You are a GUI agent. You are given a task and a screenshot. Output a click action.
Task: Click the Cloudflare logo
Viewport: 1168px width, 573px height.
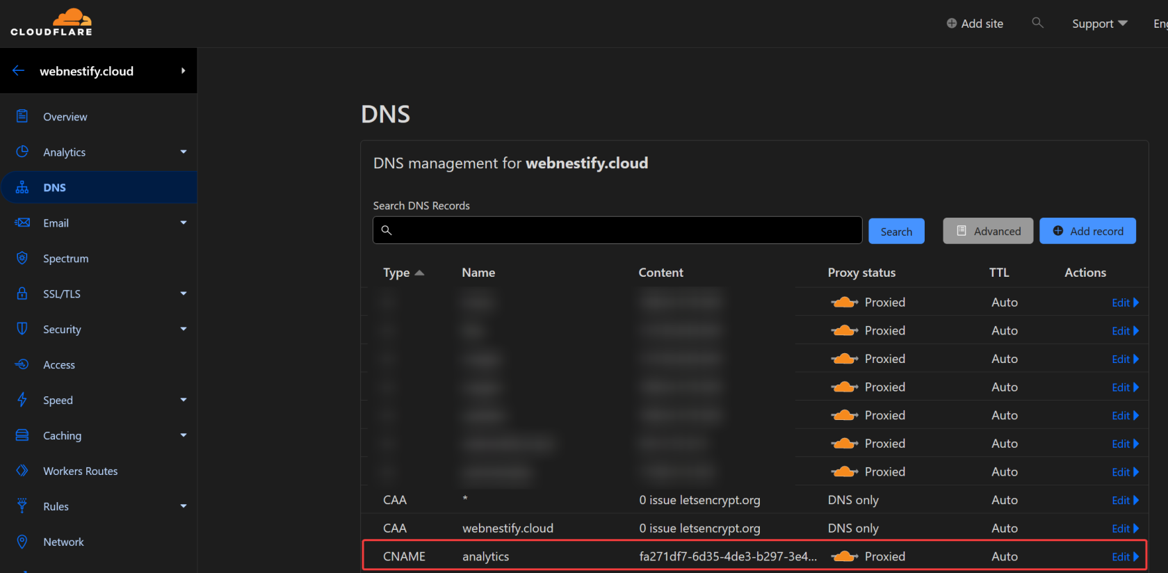pyautogui.click(x=51, y=22)
